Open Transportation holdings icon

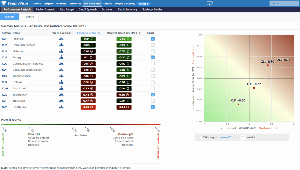click(61, 76)
